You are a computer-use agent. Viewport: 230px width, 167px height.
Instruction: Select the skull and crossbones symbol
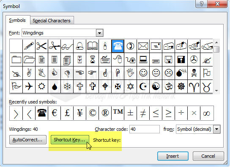[194, 73]
